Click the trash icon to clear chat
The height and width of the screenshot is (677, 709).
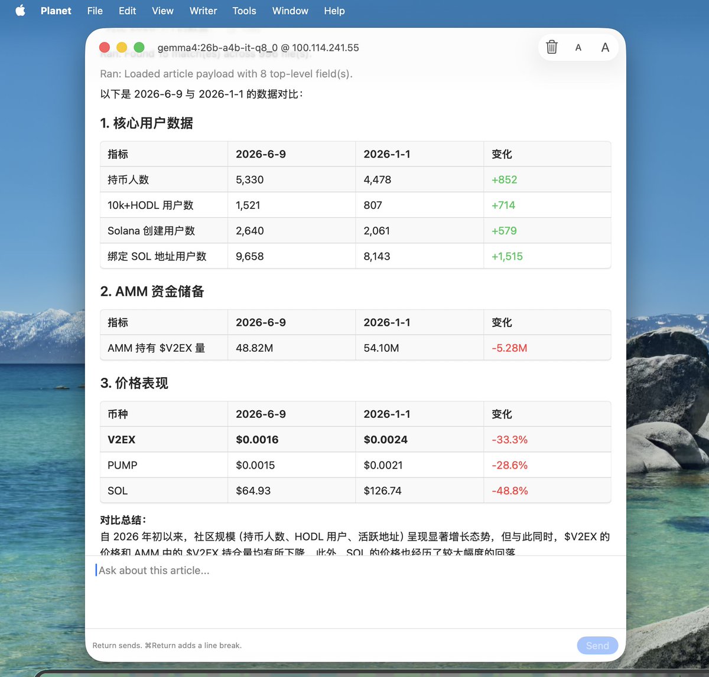coord(552,47)
